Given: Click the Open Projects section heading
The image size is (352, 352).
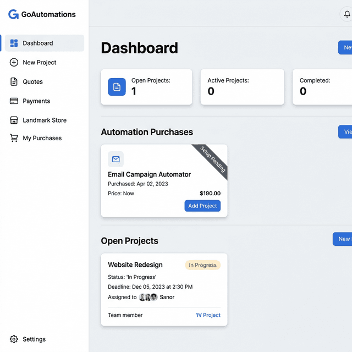Looking at the screenshot, I should point(130,241).
